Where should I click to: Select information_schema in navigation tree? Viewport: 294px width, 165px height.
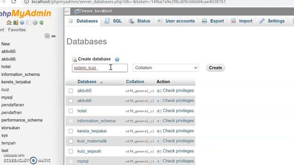pyautogui.click(x=20, y=74)
